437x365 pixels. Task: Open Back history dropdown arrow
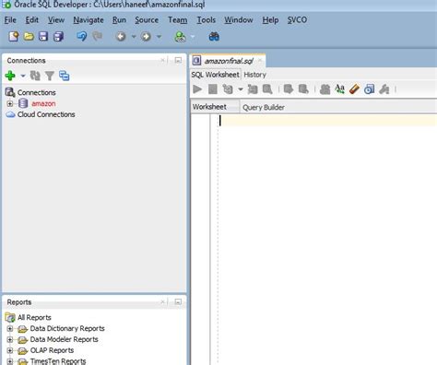[x=134, y=37]
